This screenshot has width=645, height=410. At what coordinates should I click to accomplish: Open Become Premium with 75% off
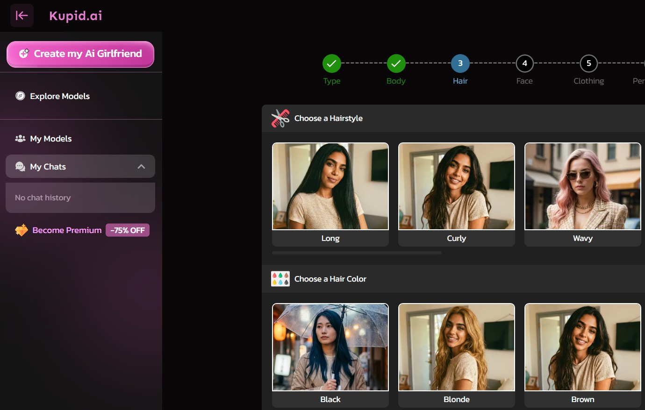67,230
